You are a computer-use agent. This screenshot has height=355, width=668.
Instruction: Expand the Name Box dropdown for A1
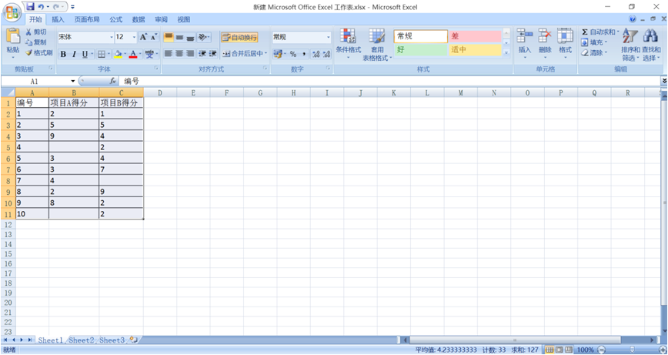(73, 81)
